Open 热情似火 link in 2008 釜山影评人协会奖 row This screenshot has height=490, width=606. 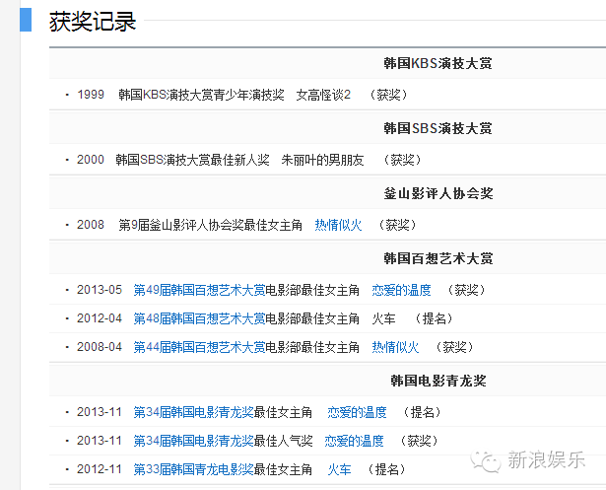pos(338,225)
